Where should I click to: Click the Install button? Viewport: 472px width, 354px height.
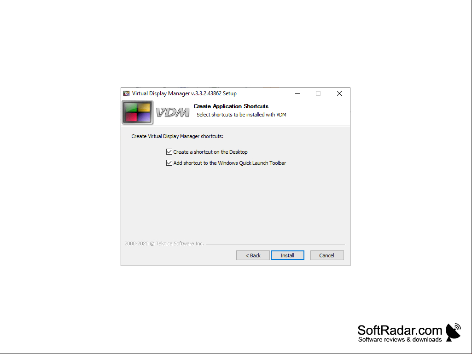click(x=287, y=255)
